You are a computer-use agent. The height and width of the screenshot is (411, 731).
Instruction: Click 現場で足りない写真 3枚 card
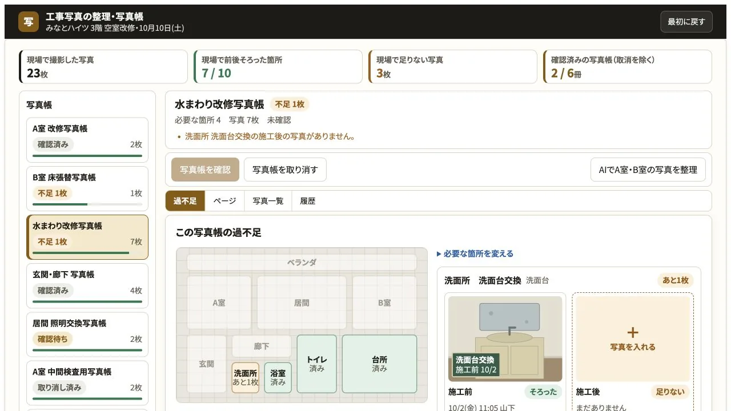tap(453, 67)
